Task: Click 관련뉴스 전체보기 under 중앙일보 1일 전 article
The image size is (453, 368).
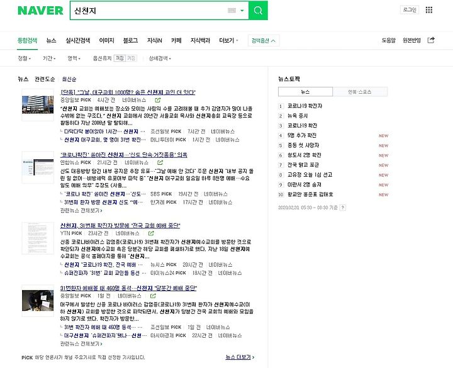Action: 81,344
